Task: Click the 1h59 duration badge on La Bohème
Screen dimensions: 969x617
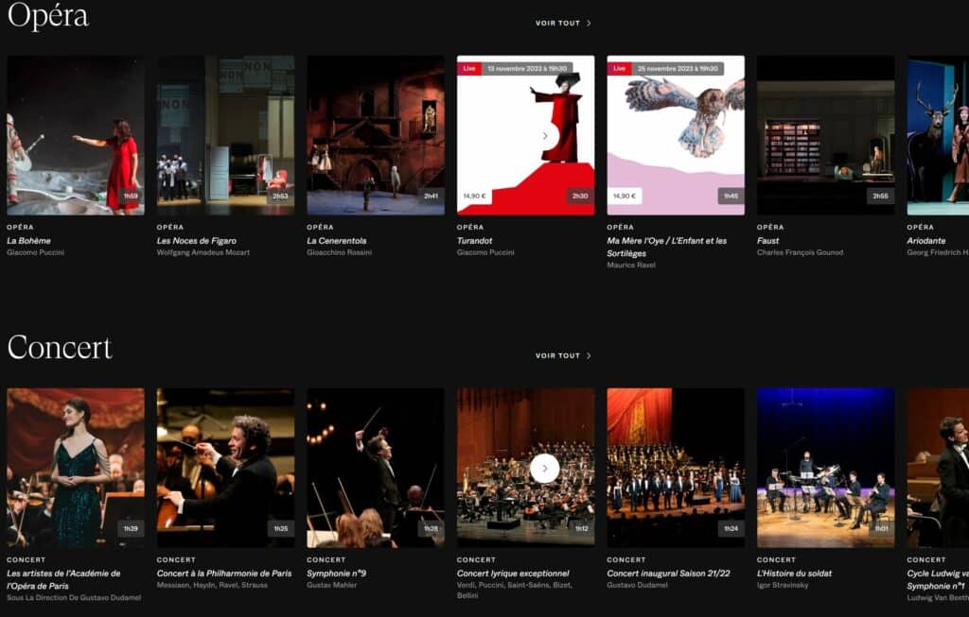Action: 131,197
